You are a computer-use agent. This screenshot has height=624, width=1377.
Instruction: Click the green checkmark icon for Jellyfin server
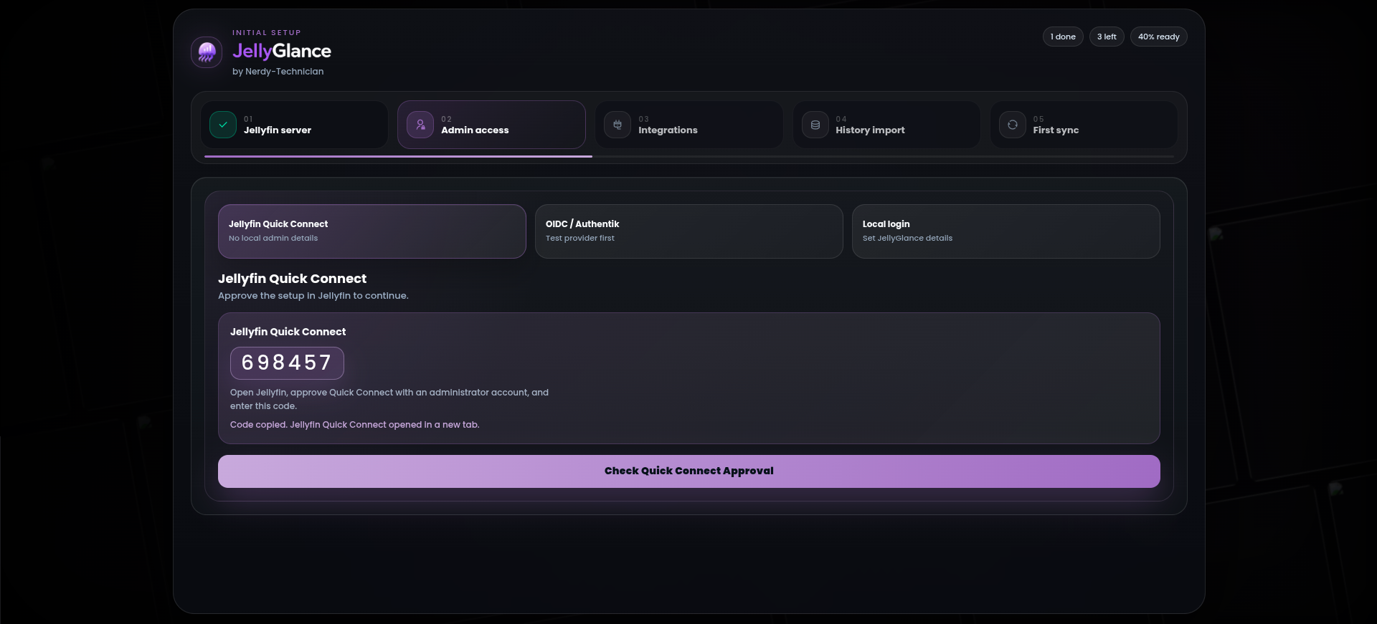223,125
